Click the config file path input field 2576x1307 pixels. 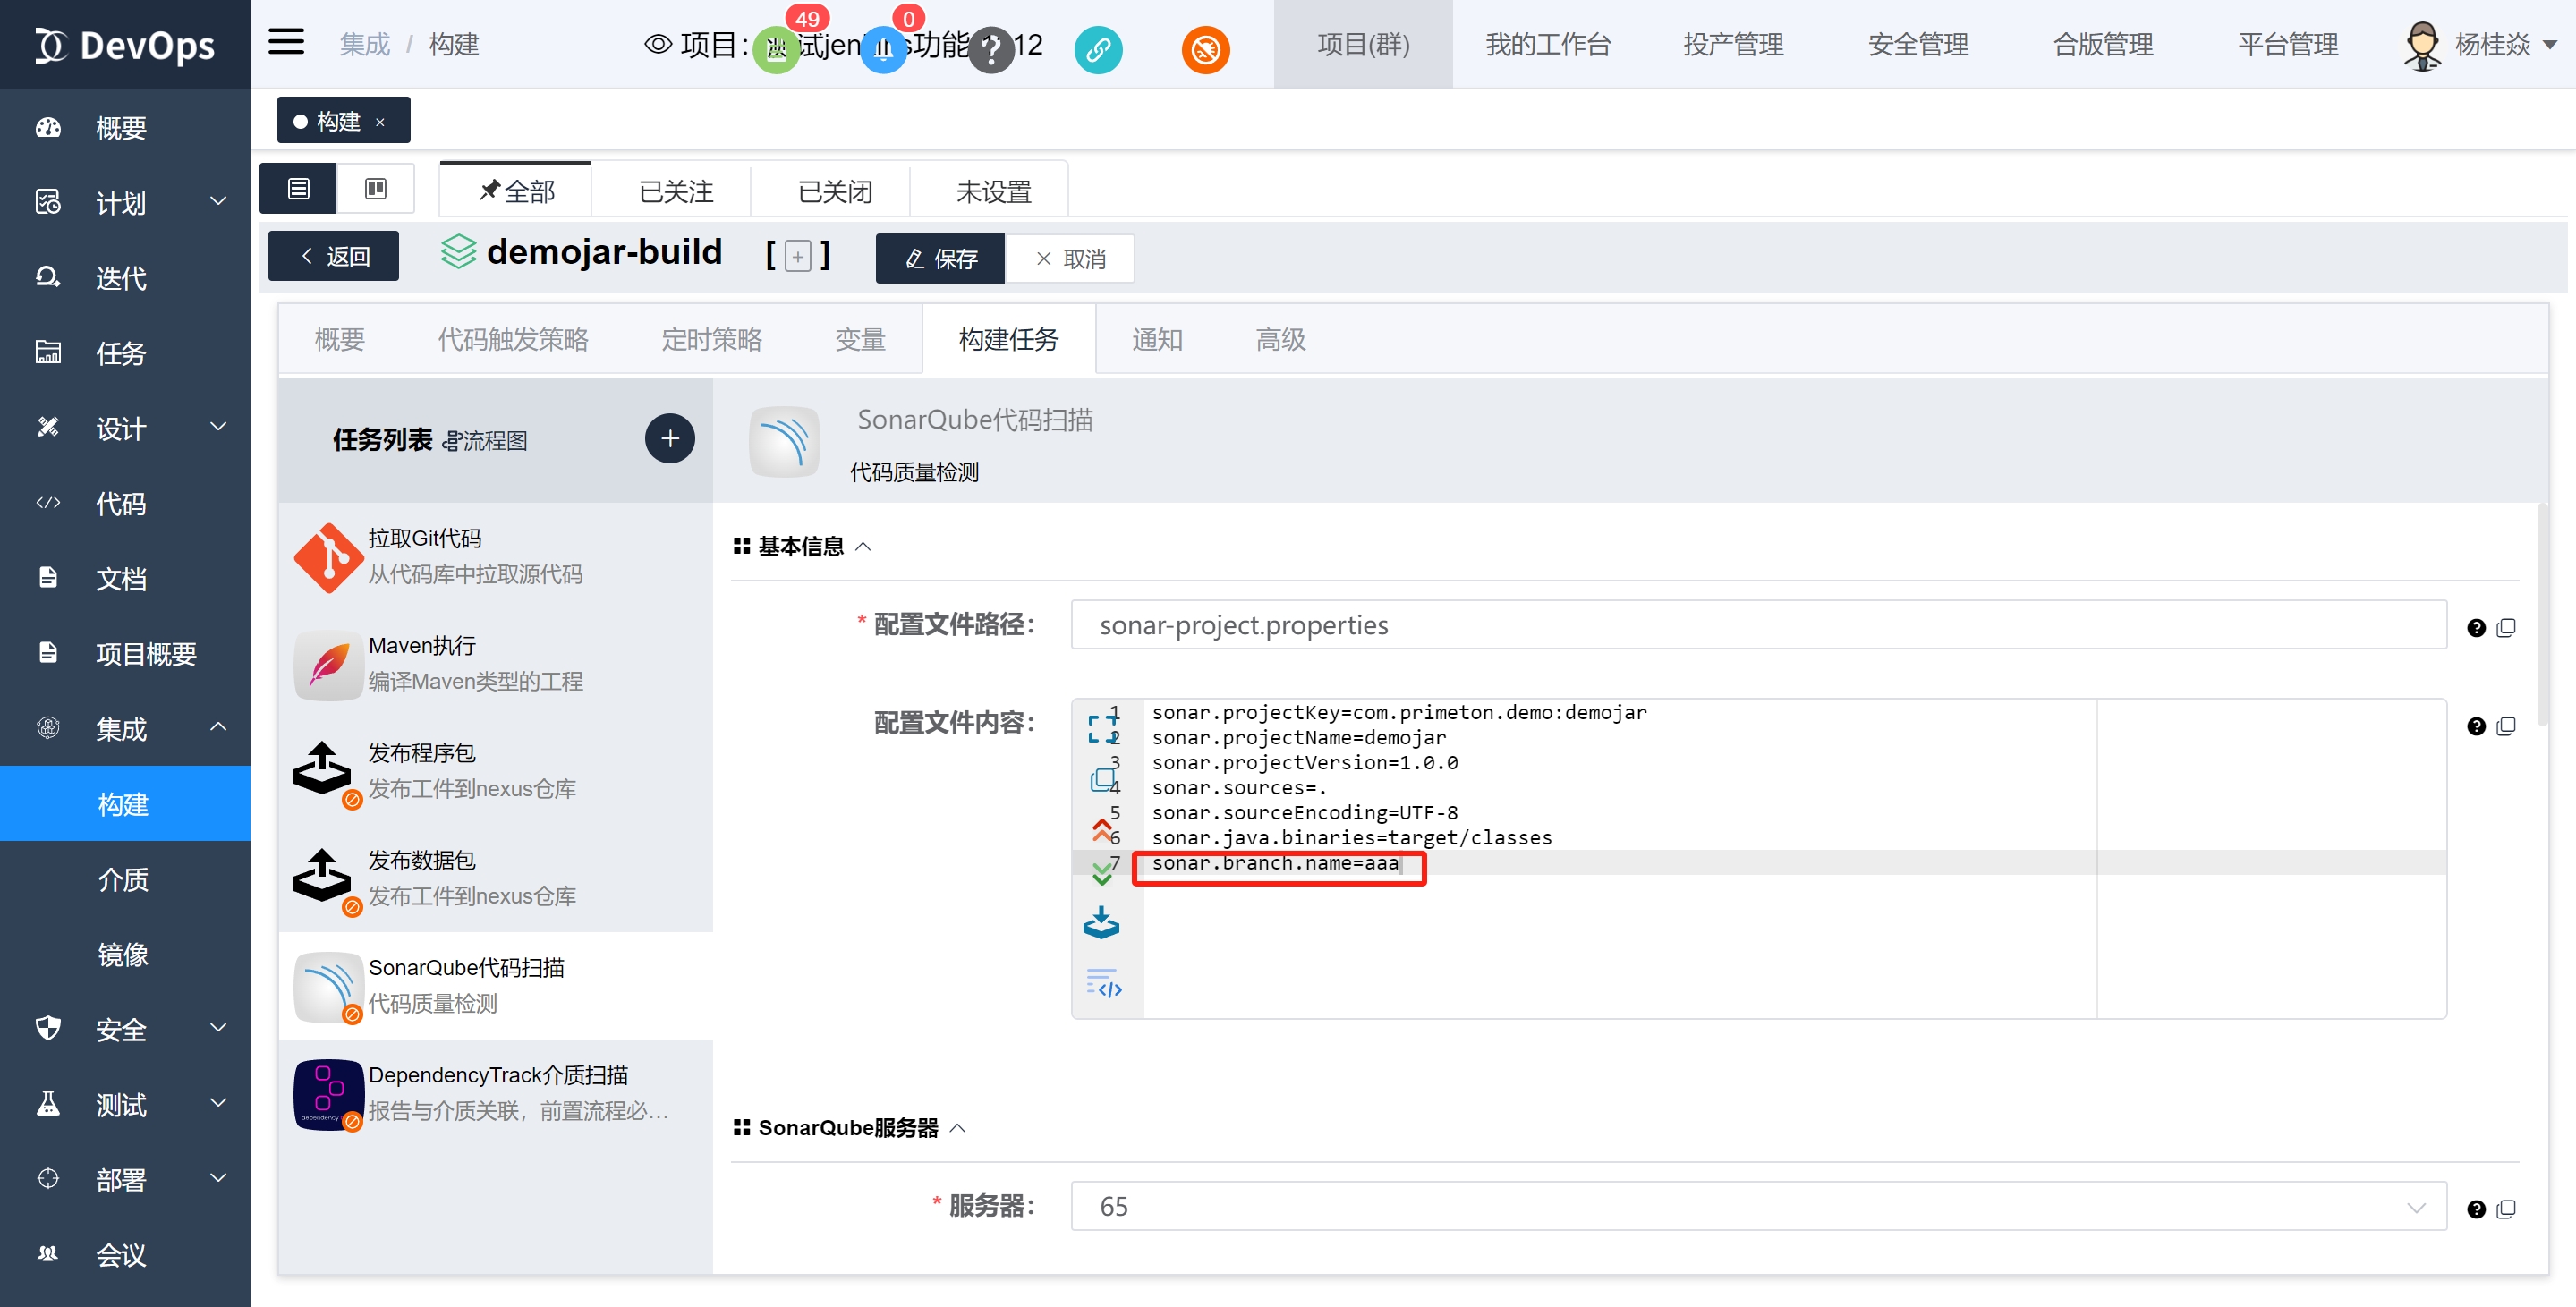point(1757,625)
